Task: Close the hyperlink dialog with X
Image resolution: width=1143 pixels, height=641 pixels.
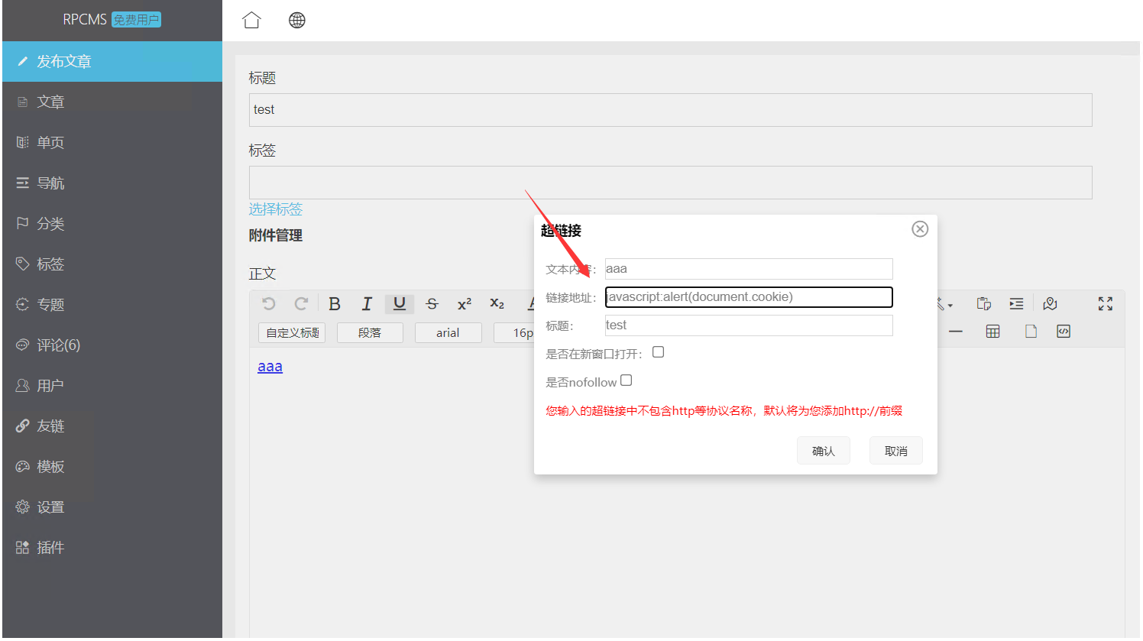Action: tap(920, 229)
